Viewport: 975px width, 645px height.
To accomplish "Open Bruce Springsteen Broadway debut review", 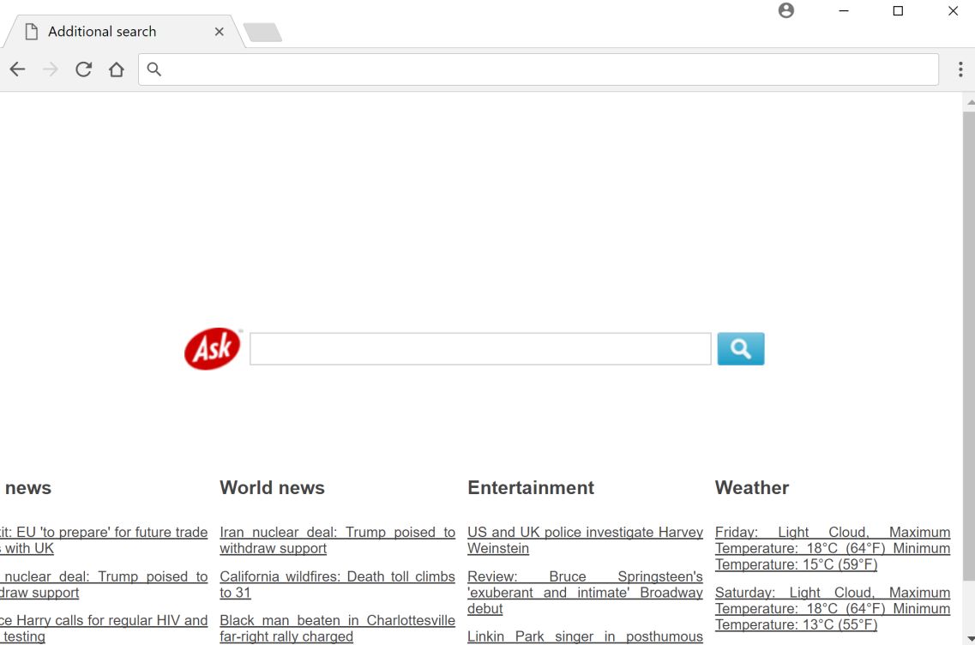I will coord(585,593).
